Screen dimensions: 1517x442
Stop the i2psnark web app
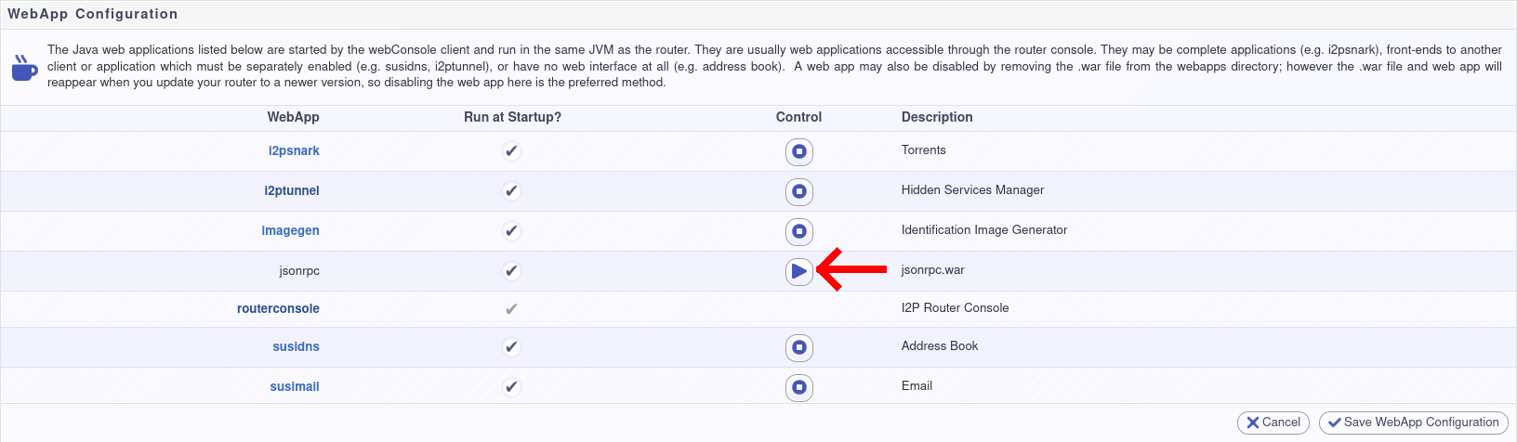coord(799,151)
